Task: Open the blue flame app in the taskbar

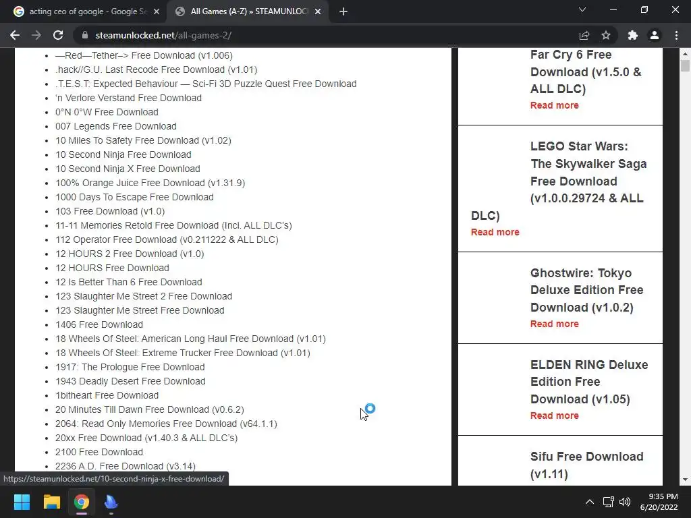Action: 111,502
